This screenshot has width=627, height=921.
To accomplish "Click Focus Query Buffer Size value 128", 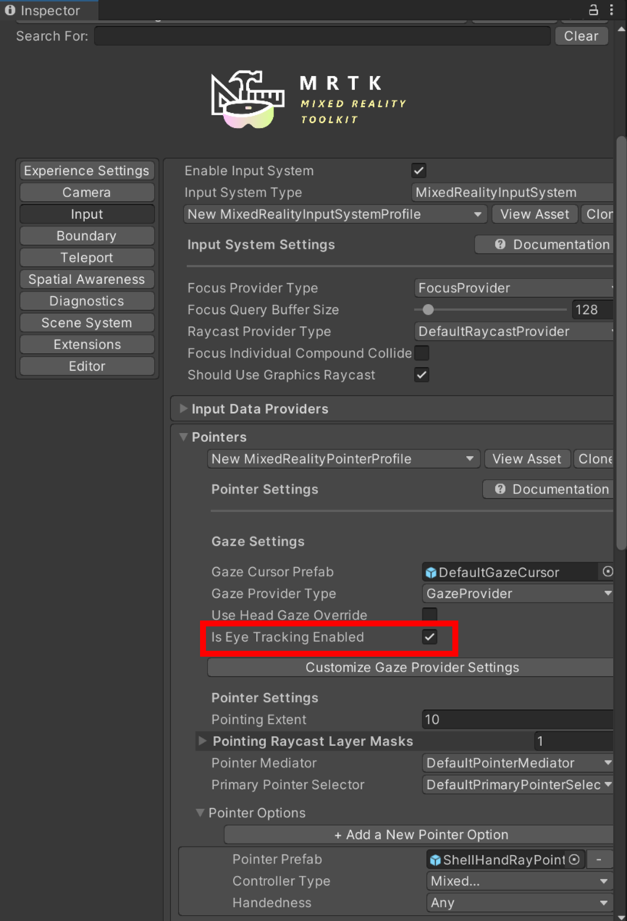I will tap(593, 310).
